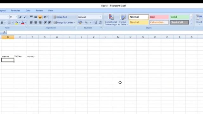
Task: Apply Middle Align to cell
Action: [36, 17]
